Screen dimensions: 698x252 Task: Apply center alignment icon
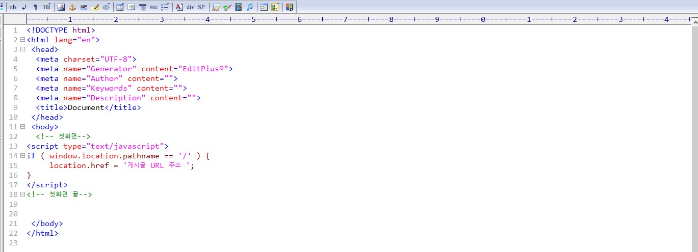143,7
